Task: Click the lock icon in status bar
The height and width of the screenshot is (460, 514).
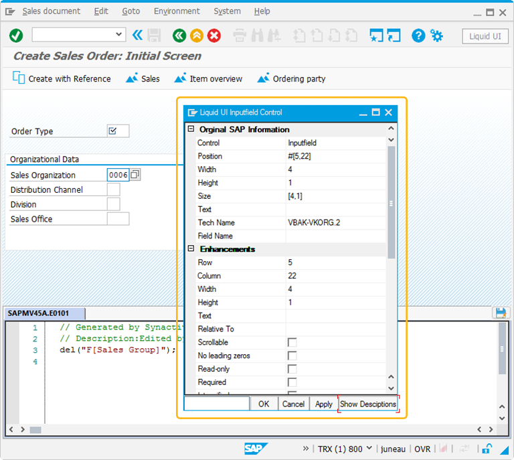Action: [x=487, y=448]
